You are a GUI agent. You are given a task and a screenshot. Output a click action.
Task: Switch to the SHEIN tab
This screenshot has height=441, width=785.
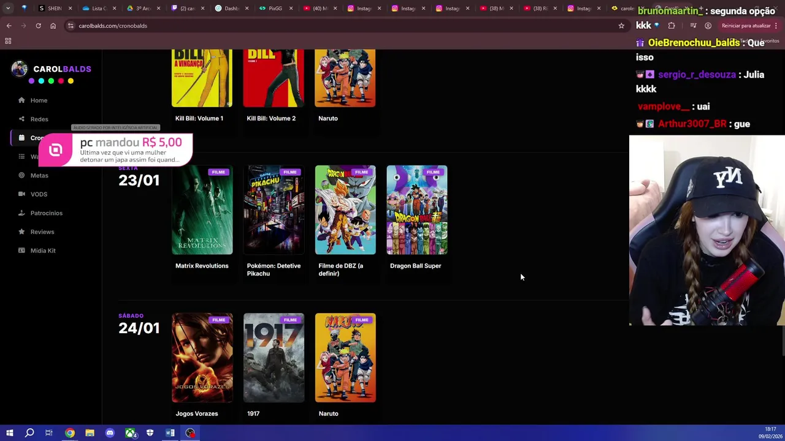point(54,9)
